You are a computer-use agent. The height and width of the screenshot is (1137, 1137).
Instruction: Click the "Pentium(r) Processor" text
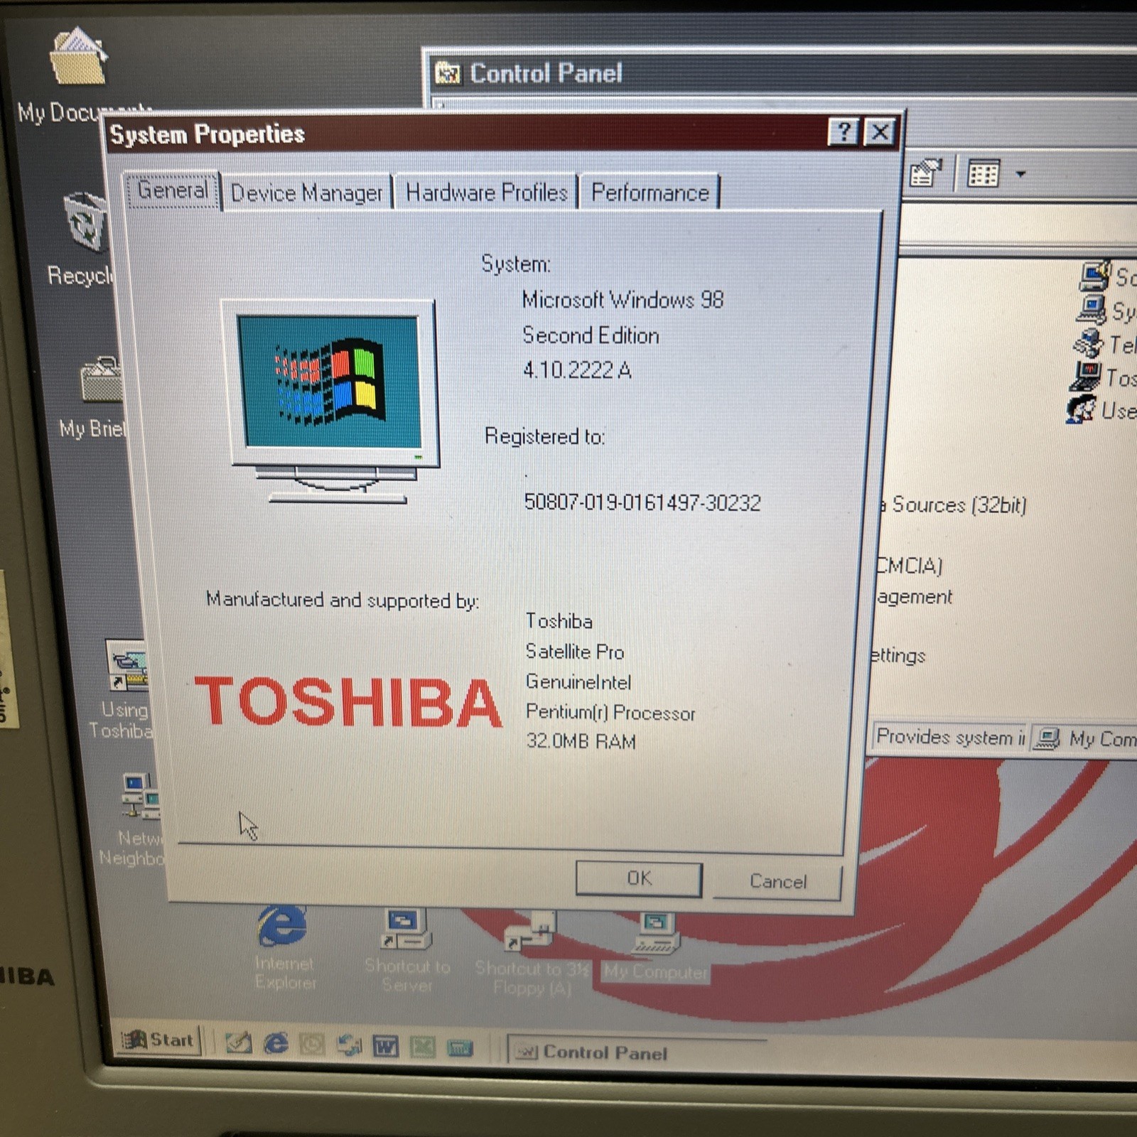(x=610, y=712)
